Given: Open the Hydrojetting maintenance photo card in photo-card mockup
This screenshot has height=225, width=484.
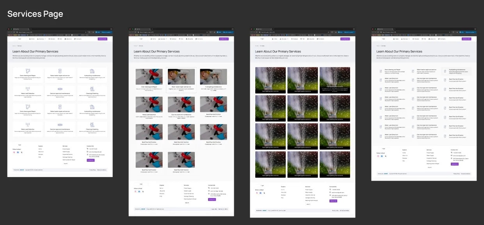Looking at the screenshot, I should (214, 79).
